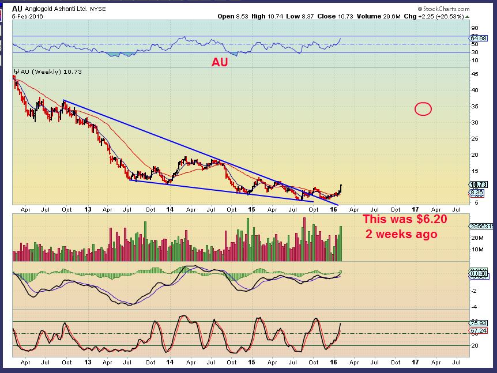Click the '-4' label on the MACD axis
The width and height of the screenshot is (497, 373).
tap(475, 307)
